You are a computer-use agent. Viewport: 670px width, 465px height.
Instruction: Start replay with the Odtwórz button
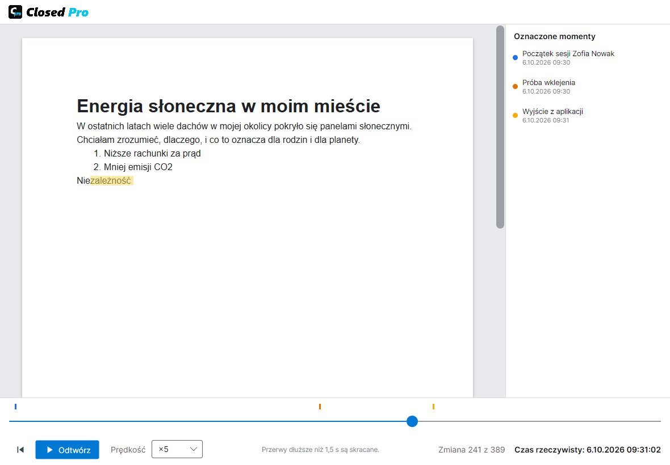point(67,450)
